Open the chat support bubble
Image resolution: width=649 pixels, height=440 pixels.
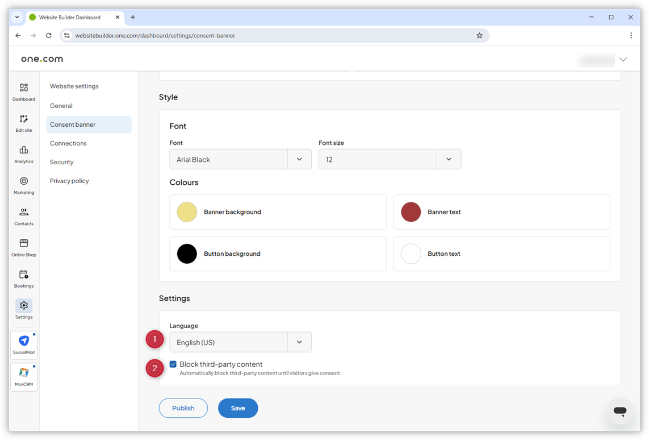619,411
